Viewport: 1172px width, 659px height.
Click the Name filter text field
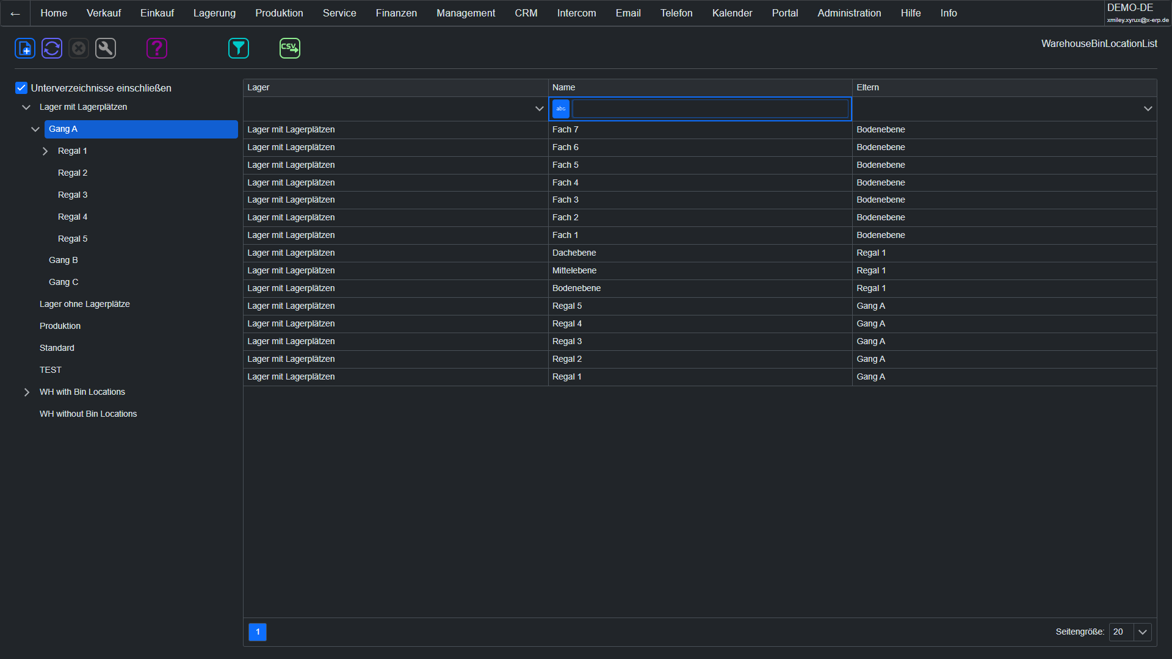click(x=710, y=109)
